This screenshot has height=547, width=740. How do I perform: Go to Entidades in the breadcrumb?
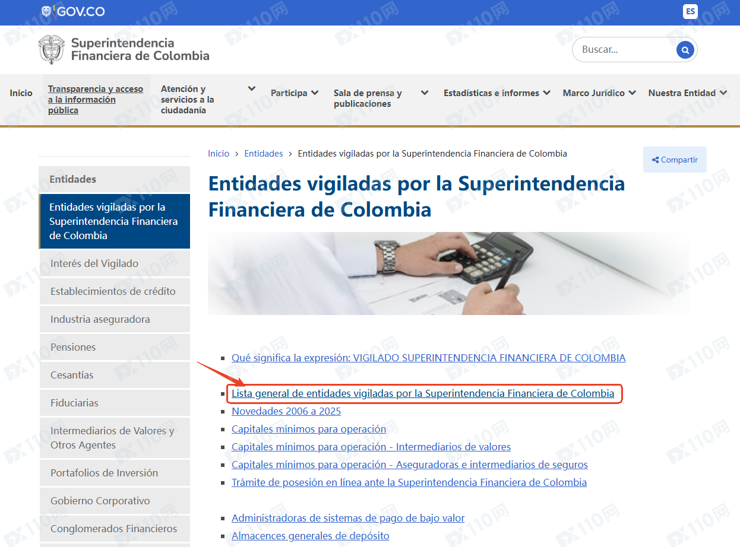tap(264, 154)
